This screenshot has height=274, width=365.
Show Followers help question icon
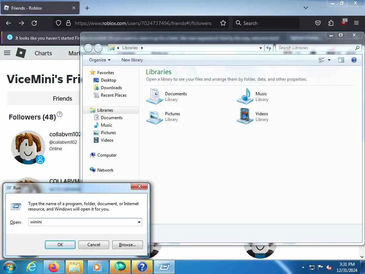click(60, 114)
